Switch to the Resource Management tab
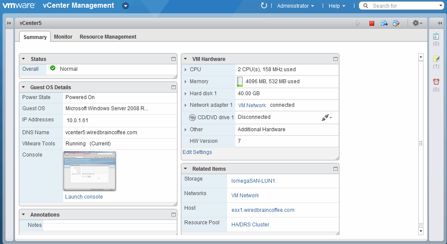The image size is (447, 244). (x=108, y=36)
